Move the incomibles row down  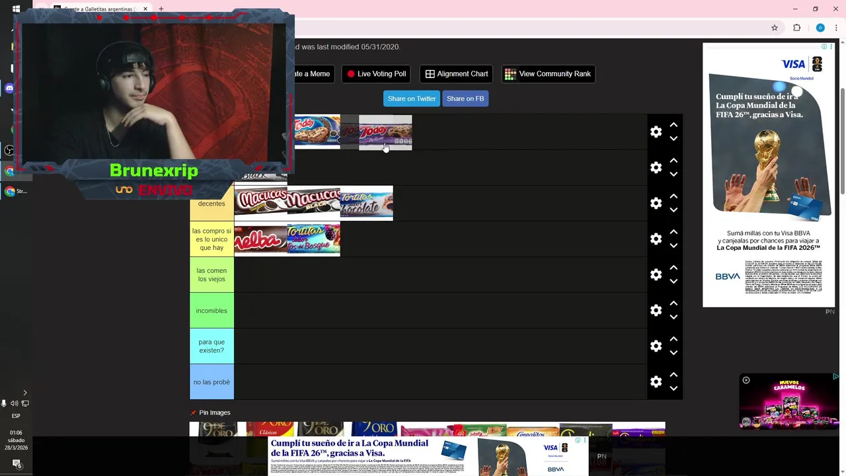point(673,317)
